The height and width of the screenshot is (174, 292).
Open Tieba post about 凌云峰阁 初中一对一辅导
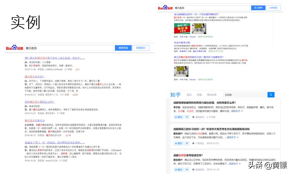tap(196, 14)
